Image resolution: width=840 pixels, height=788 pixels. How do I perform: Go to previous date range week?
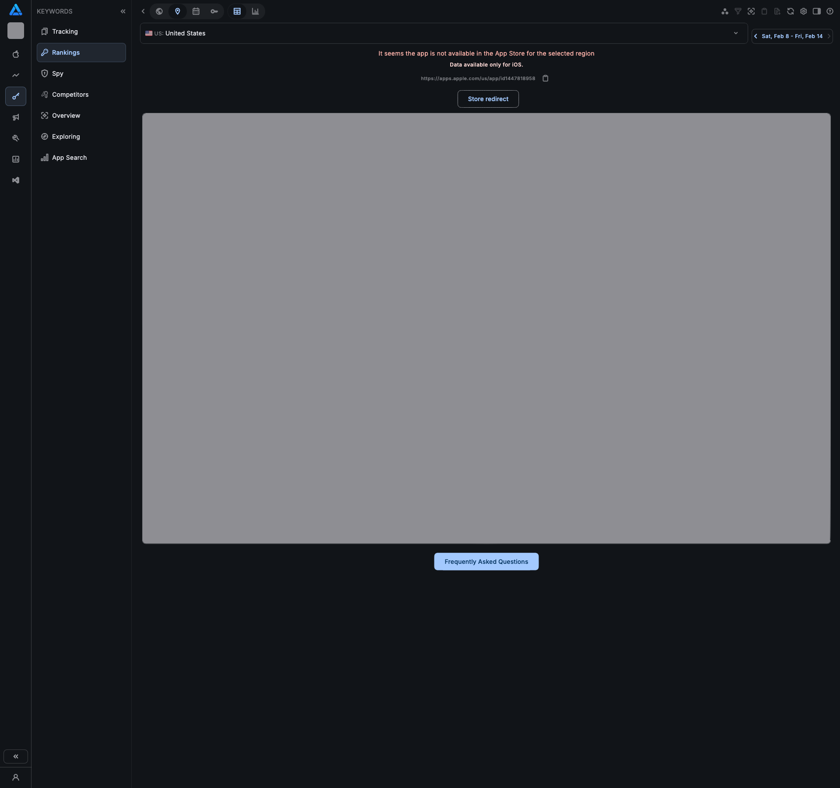point(756,36)
